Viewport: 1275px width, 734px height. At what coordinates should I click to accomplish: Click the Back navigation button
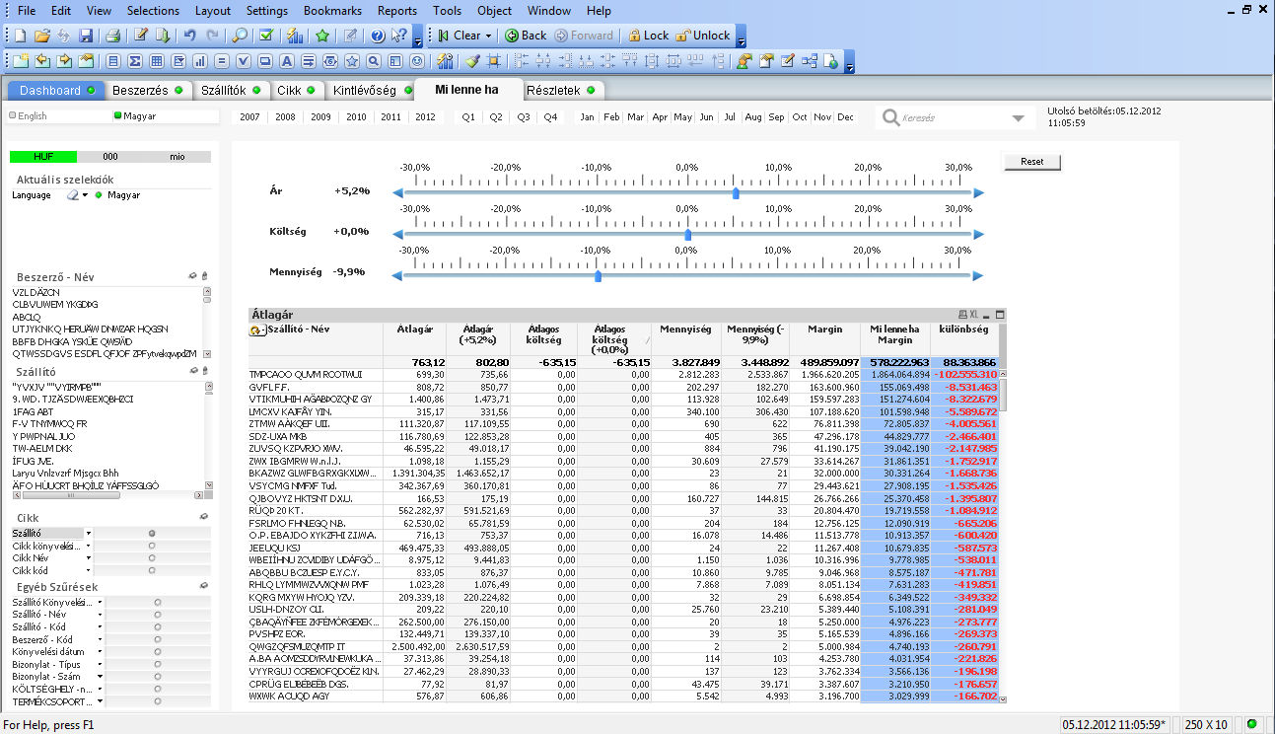[526, 36]
